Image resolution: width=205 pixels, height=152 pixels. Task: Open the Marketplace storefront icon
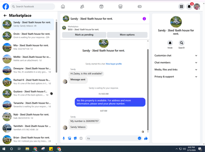[x=121, y=7]
